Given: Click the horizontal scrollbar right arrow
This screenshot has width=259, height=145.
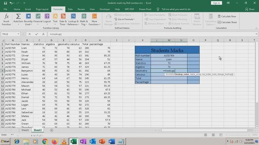Looking at the screenshot, I should tap(254, 130).
